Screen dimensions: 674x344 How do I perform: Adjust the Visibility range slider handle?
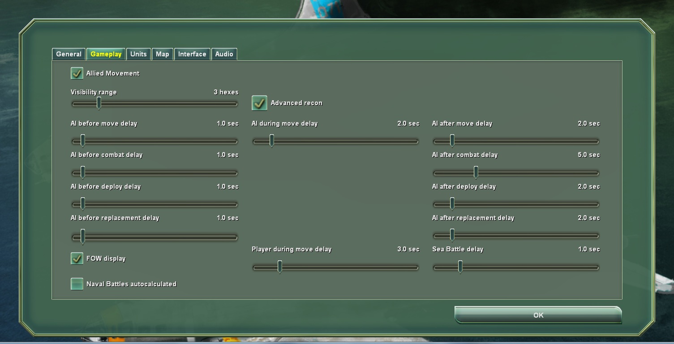pyautogui.click(x=99, y=103)
